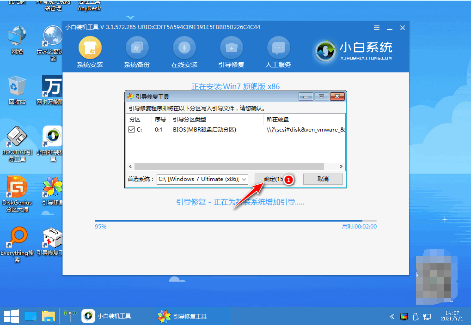Click the installation progress bar
The width and height of the screenshot is (471, 325).
pyautogui.click(x=235, y=221)
